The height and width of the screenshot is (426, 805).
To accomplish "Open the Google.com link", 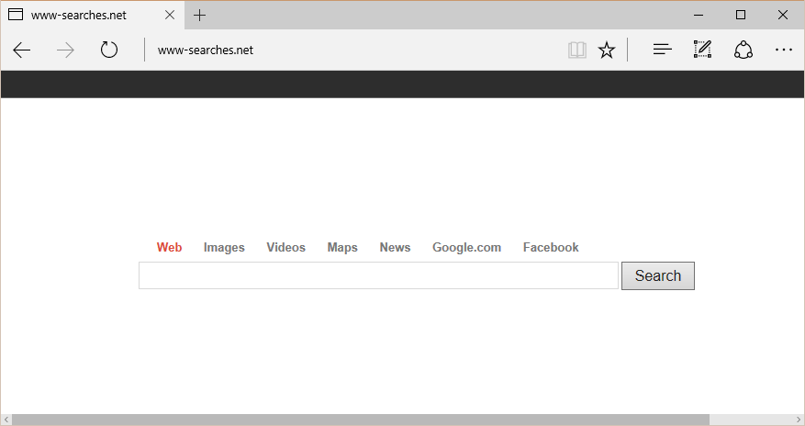I will point(466,247).
